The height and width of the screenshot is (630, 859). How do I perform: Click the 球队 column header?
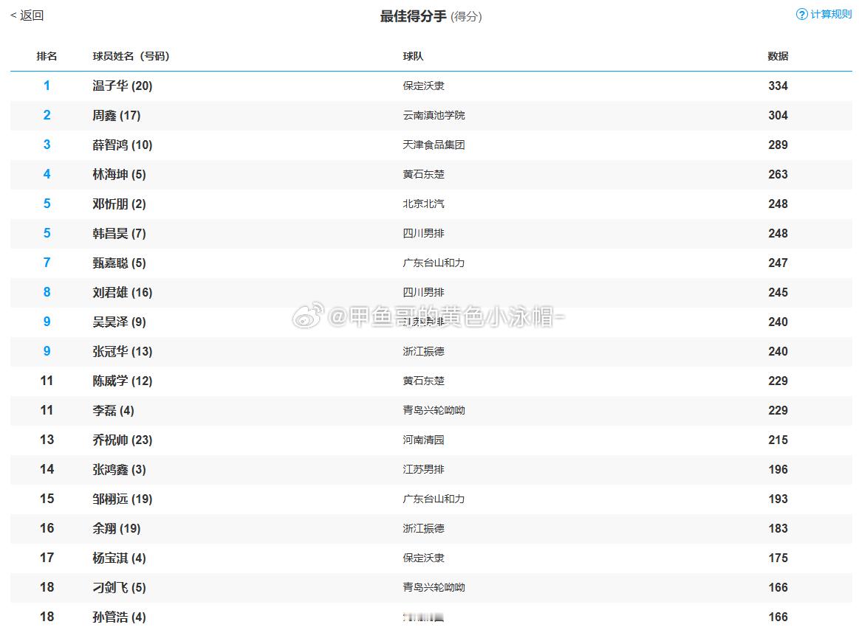pyautogui.click(x=413, y=56)
